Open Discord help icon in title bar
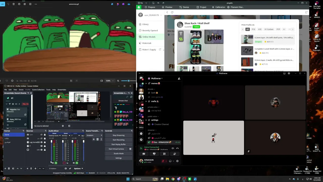Image resolution: width=323 pixels, height=182 pixels. (x=289, y=73)
